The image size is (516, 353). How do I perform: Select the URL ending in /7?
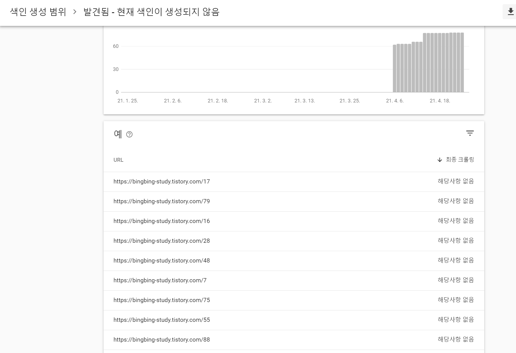tap(160, 280)
